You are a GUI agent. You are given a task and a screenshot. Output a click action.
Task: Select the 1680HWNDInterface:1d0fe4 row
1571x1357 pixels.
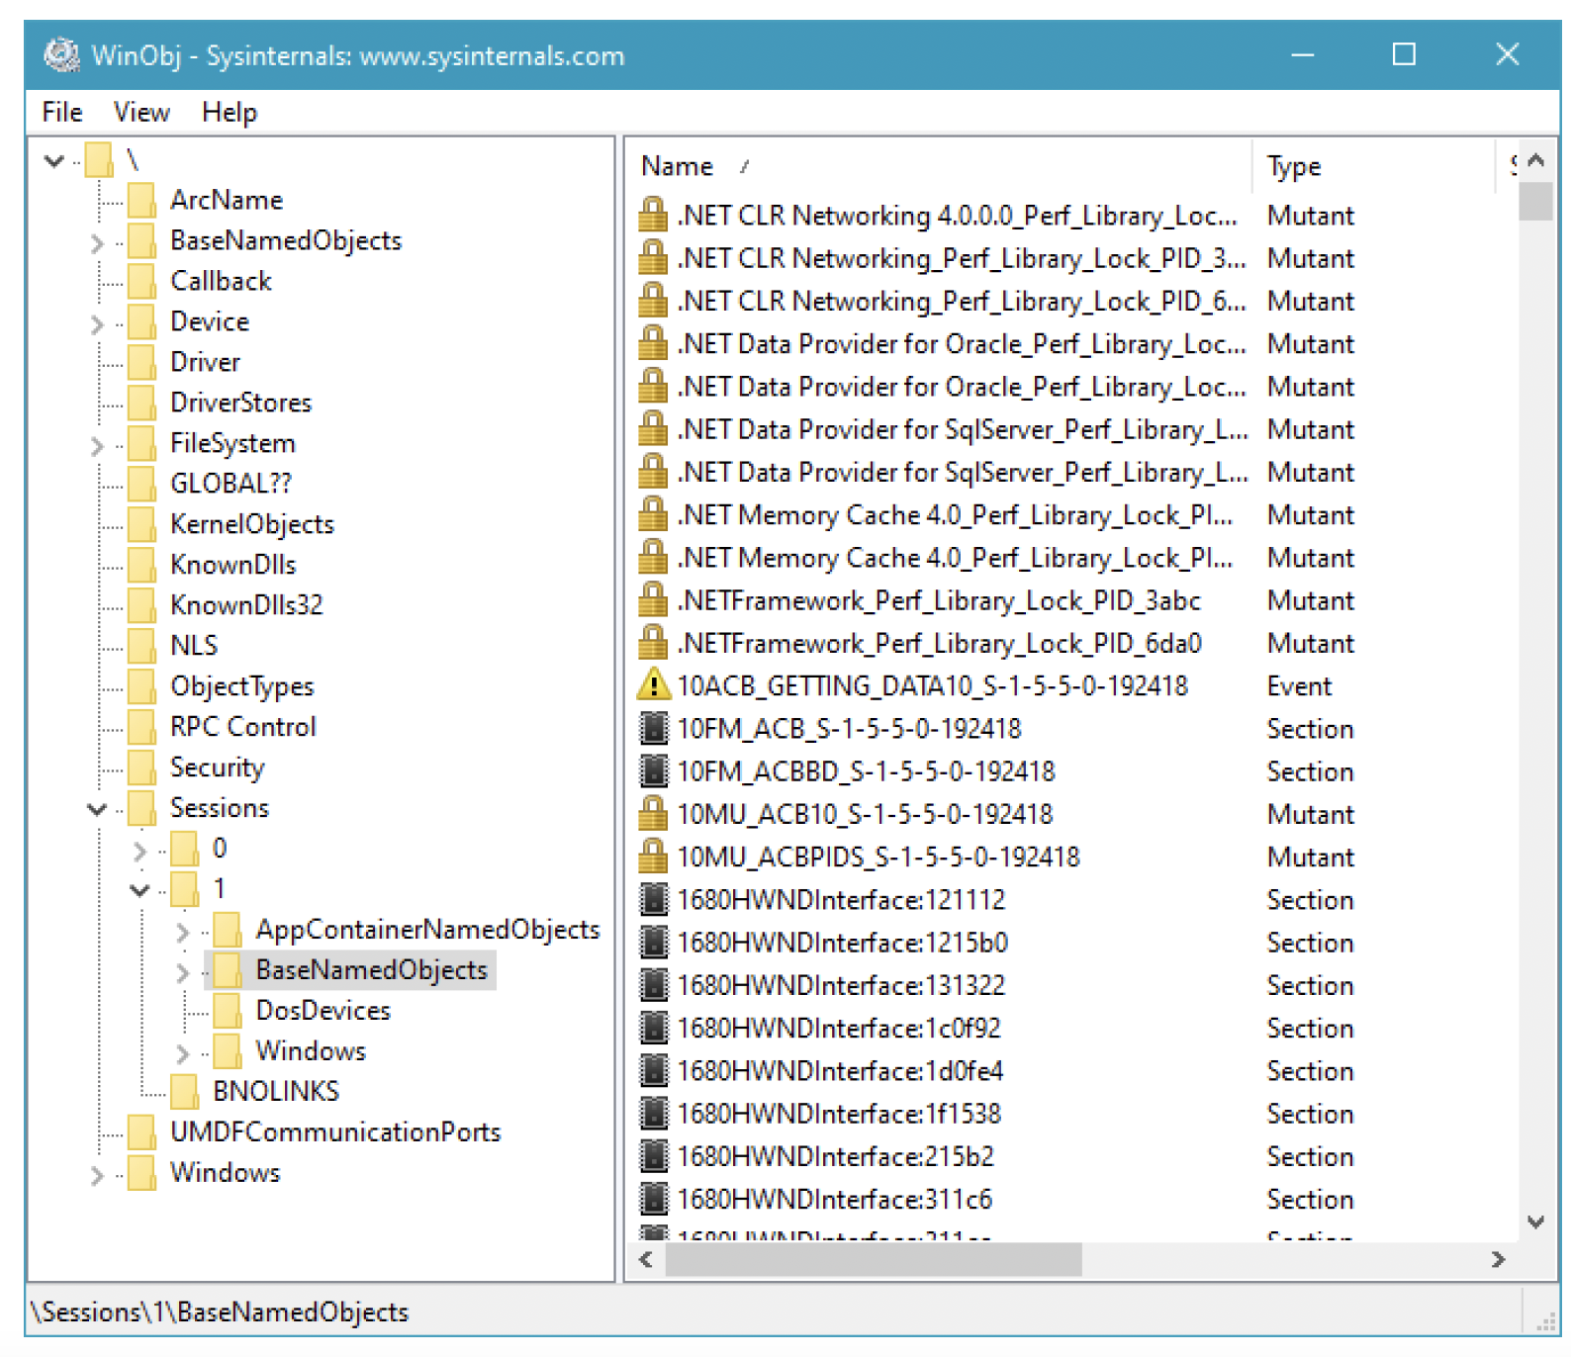[1071, 1071]
